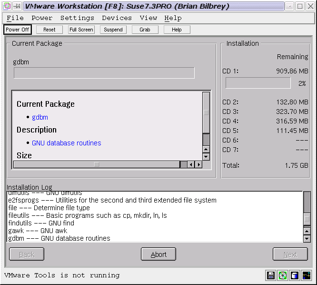The image size is (317, 285).
Task: Open the Devices menu
Action: [117, 18]
